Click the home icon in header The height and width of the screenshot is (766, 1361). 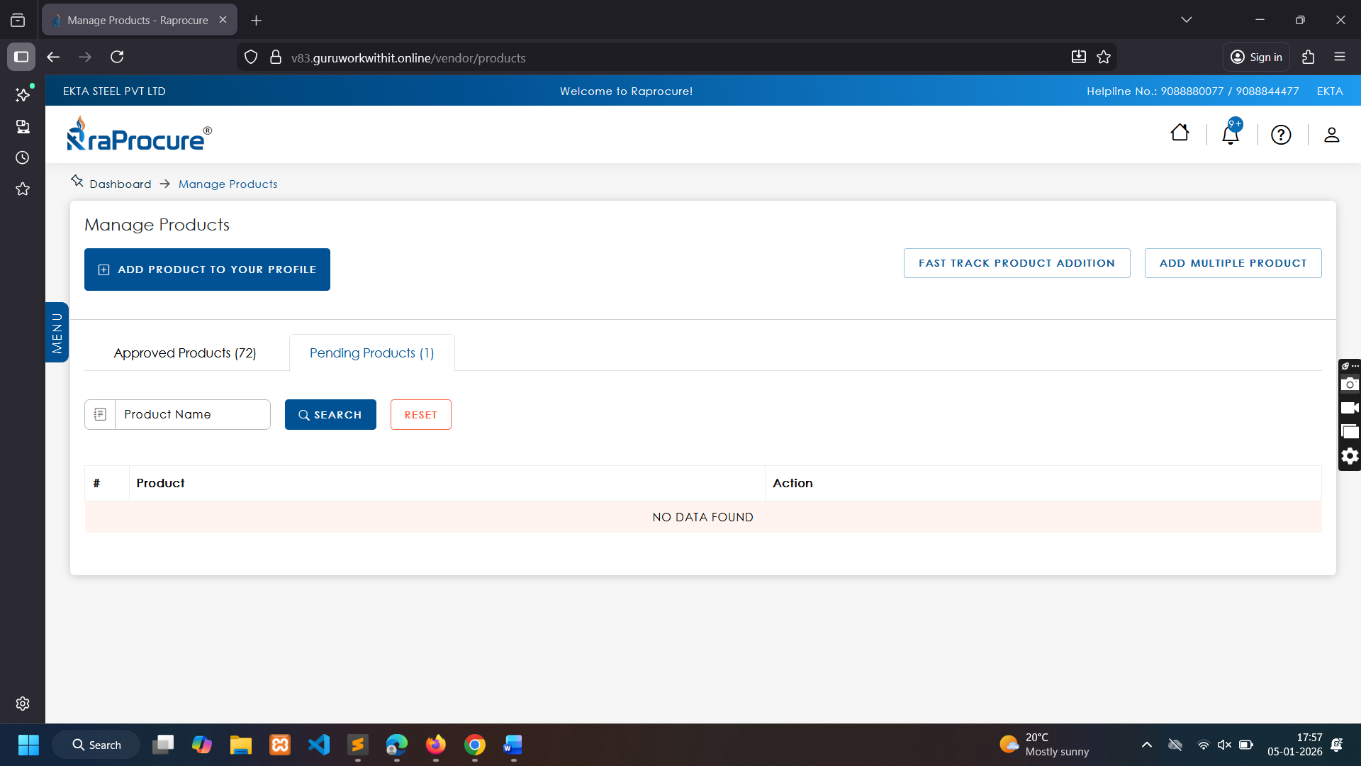pos(1180,133)
